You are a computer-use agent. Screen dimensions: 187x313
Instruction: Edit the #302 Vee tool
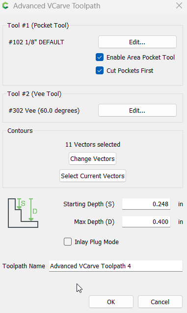click(137, 110)
